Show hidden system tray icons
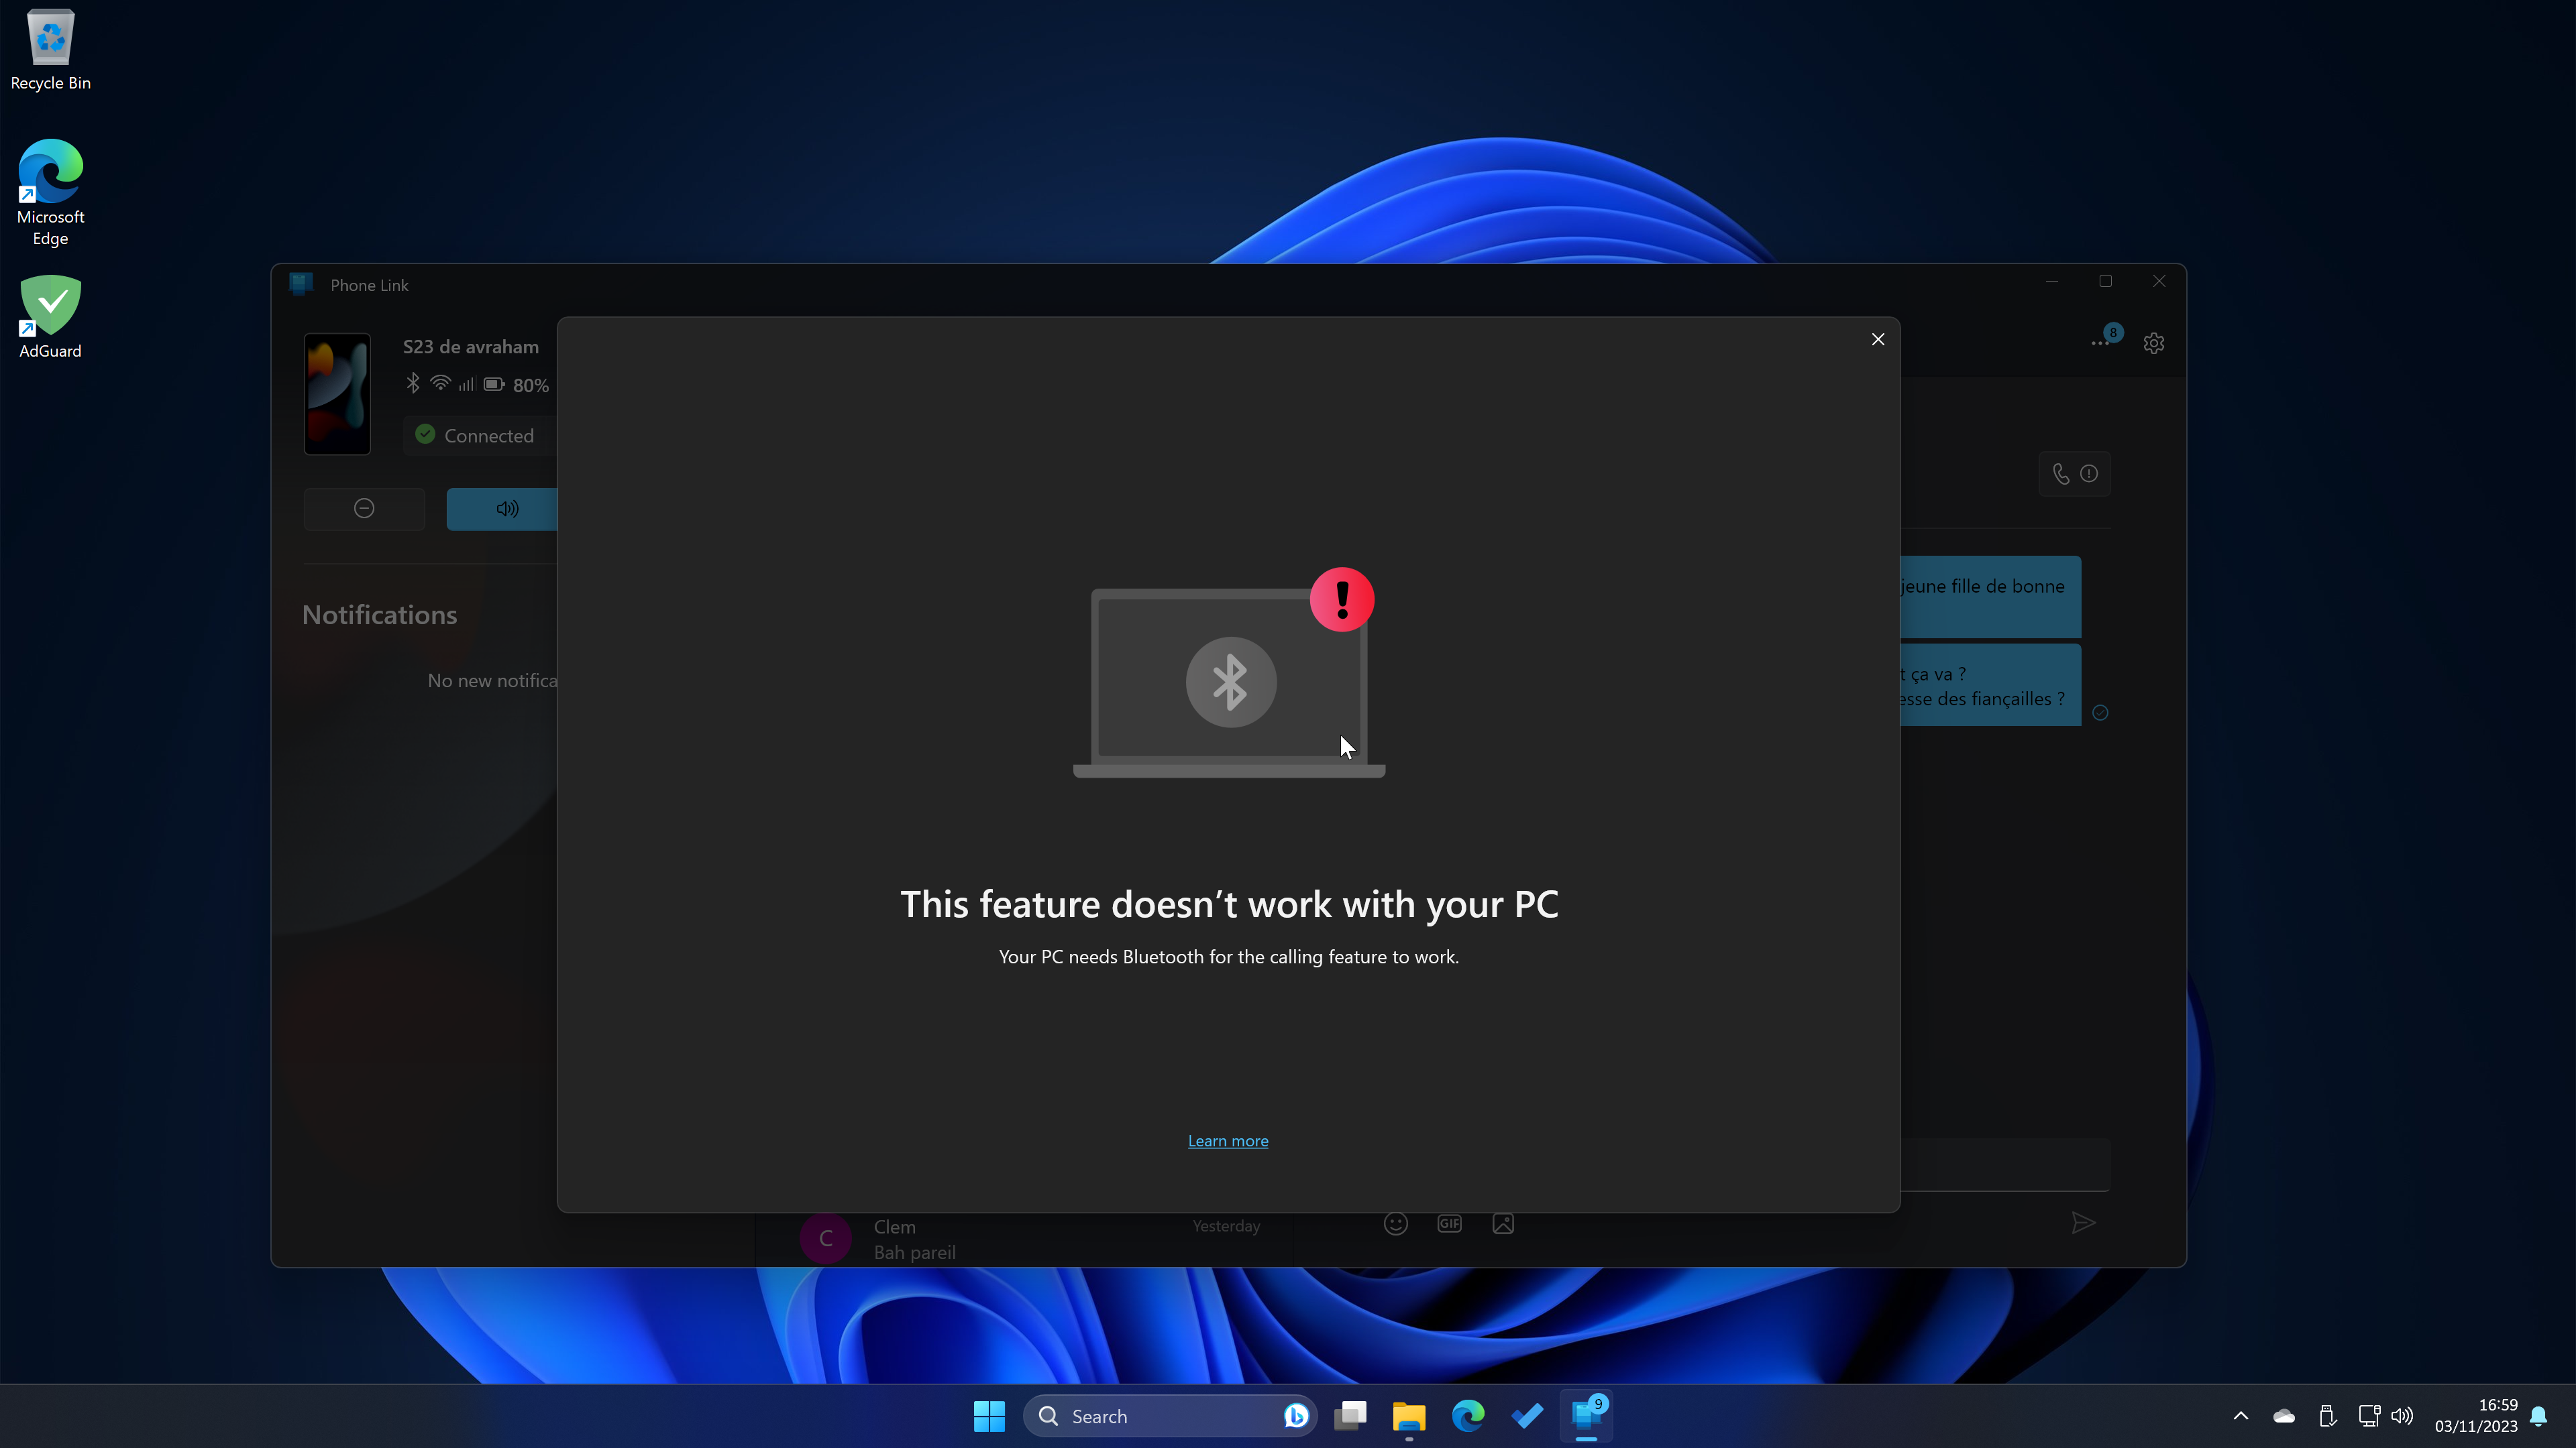The width and height of the screenshot is (2576, 1448). point(2240,1416)
